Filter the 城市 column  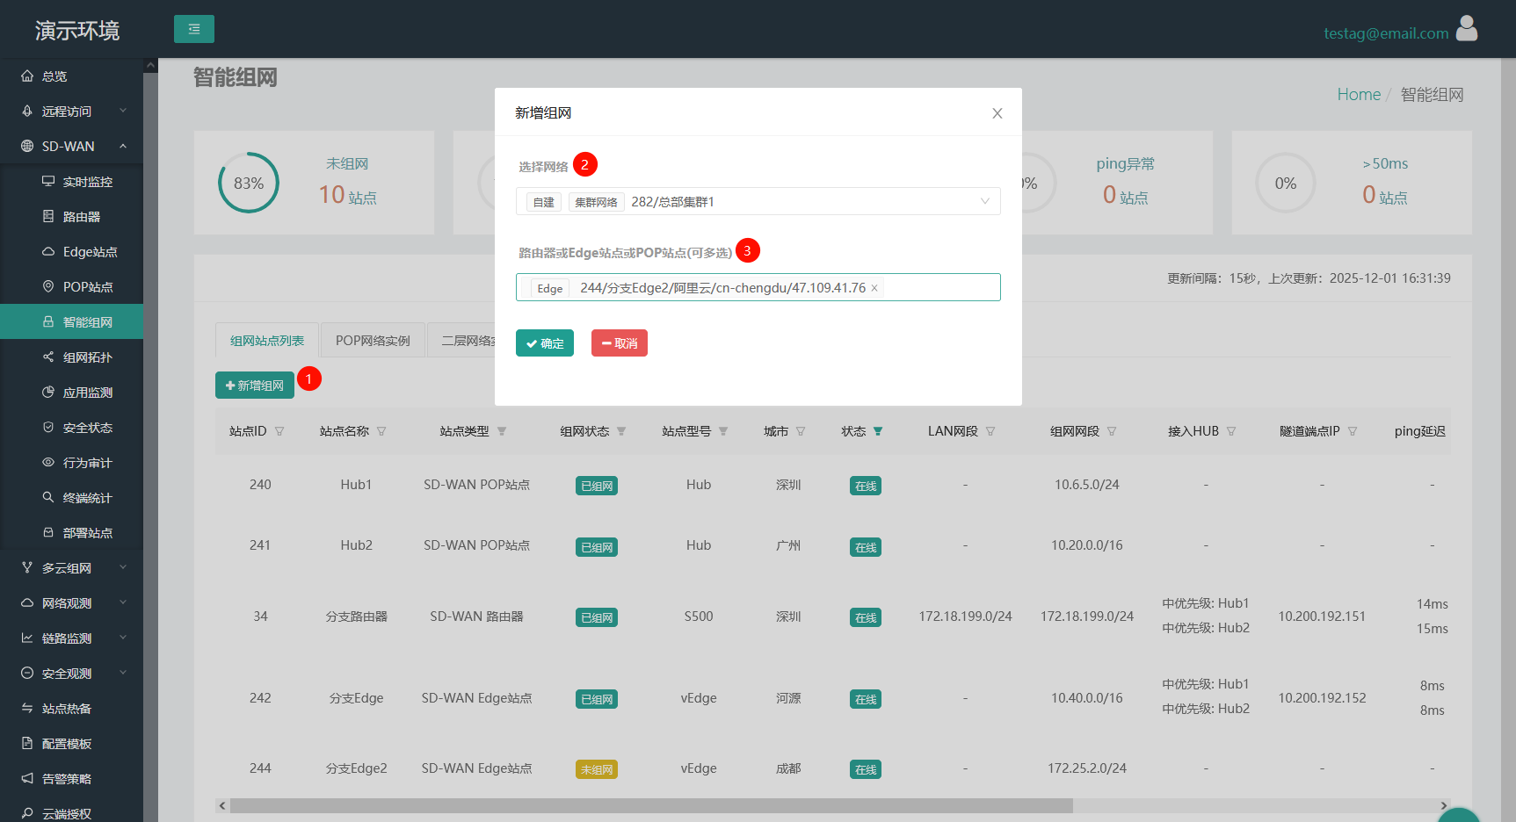(x=801, y=431)
